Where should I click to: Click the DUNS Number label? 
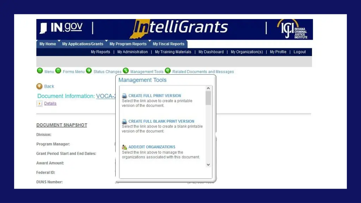pyautogui.click(x=49, y=182)
